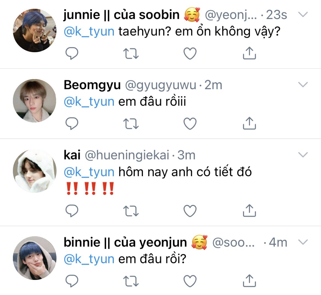Retweet Beomgyu's tweet
This screenshot has height=295, width=321.
[131, 124]
